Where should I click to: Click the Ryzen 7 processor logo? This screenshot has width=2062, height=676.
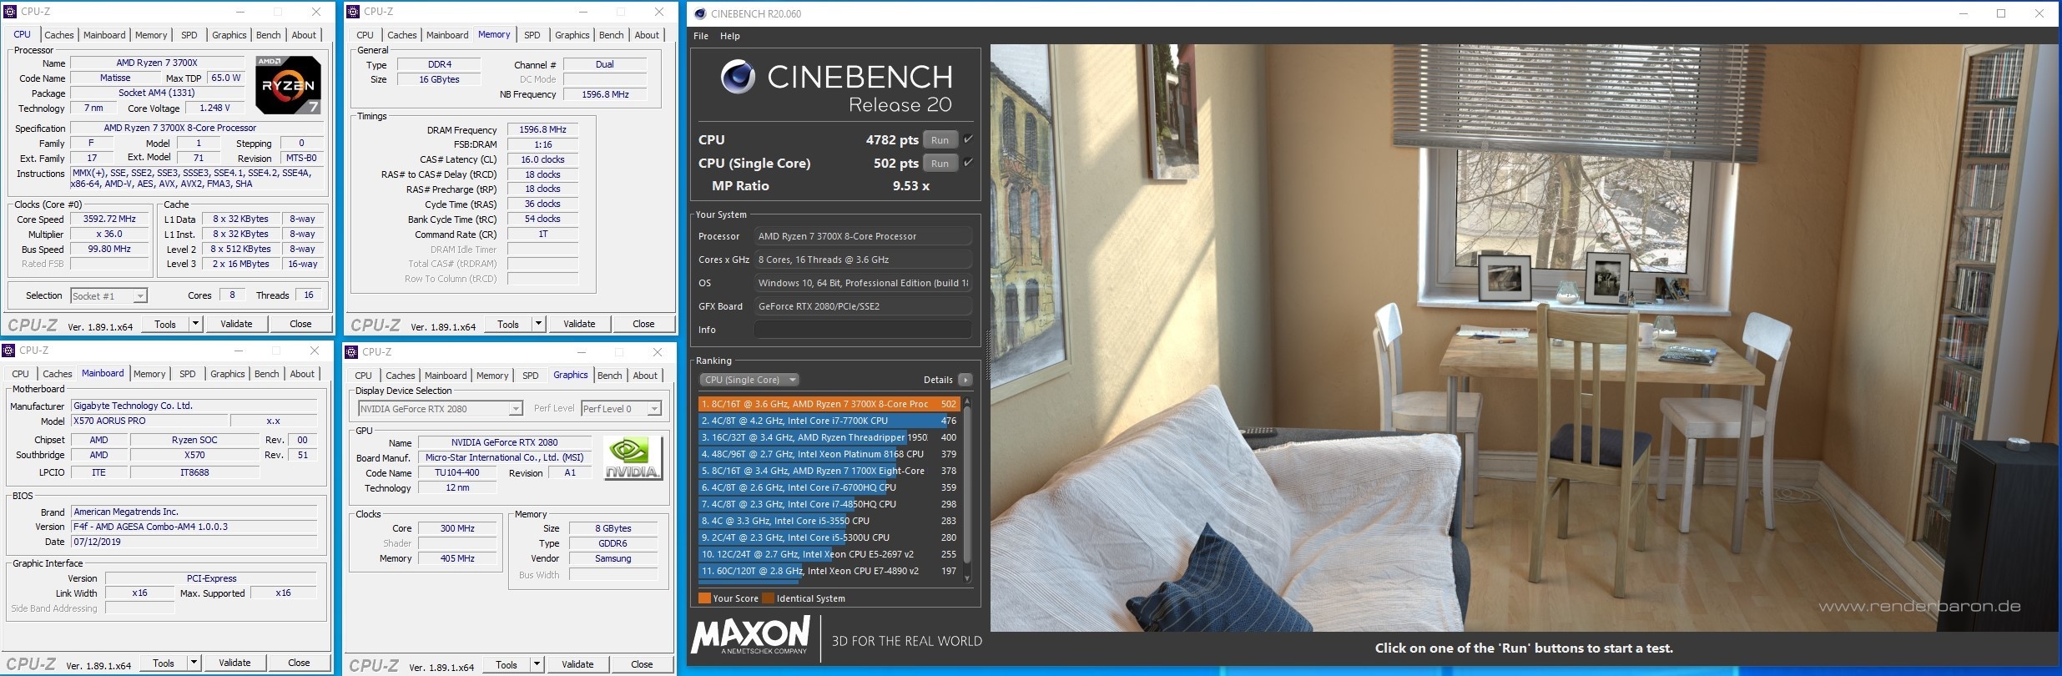(x=288, y=85)
